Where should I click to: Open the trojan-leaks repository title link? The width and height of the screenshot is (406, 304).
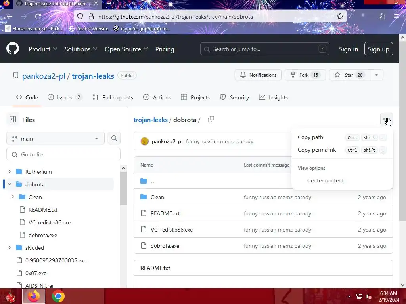[x=93, y=76]
